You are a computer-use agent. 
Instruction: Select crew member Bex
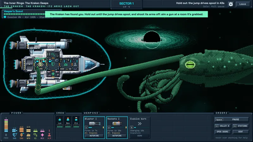pyautogui.click(x=68, y=122)
